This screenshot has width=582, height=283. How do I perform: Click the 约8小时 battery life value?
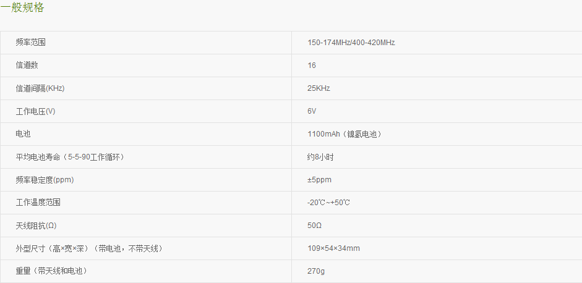point(320,157)
